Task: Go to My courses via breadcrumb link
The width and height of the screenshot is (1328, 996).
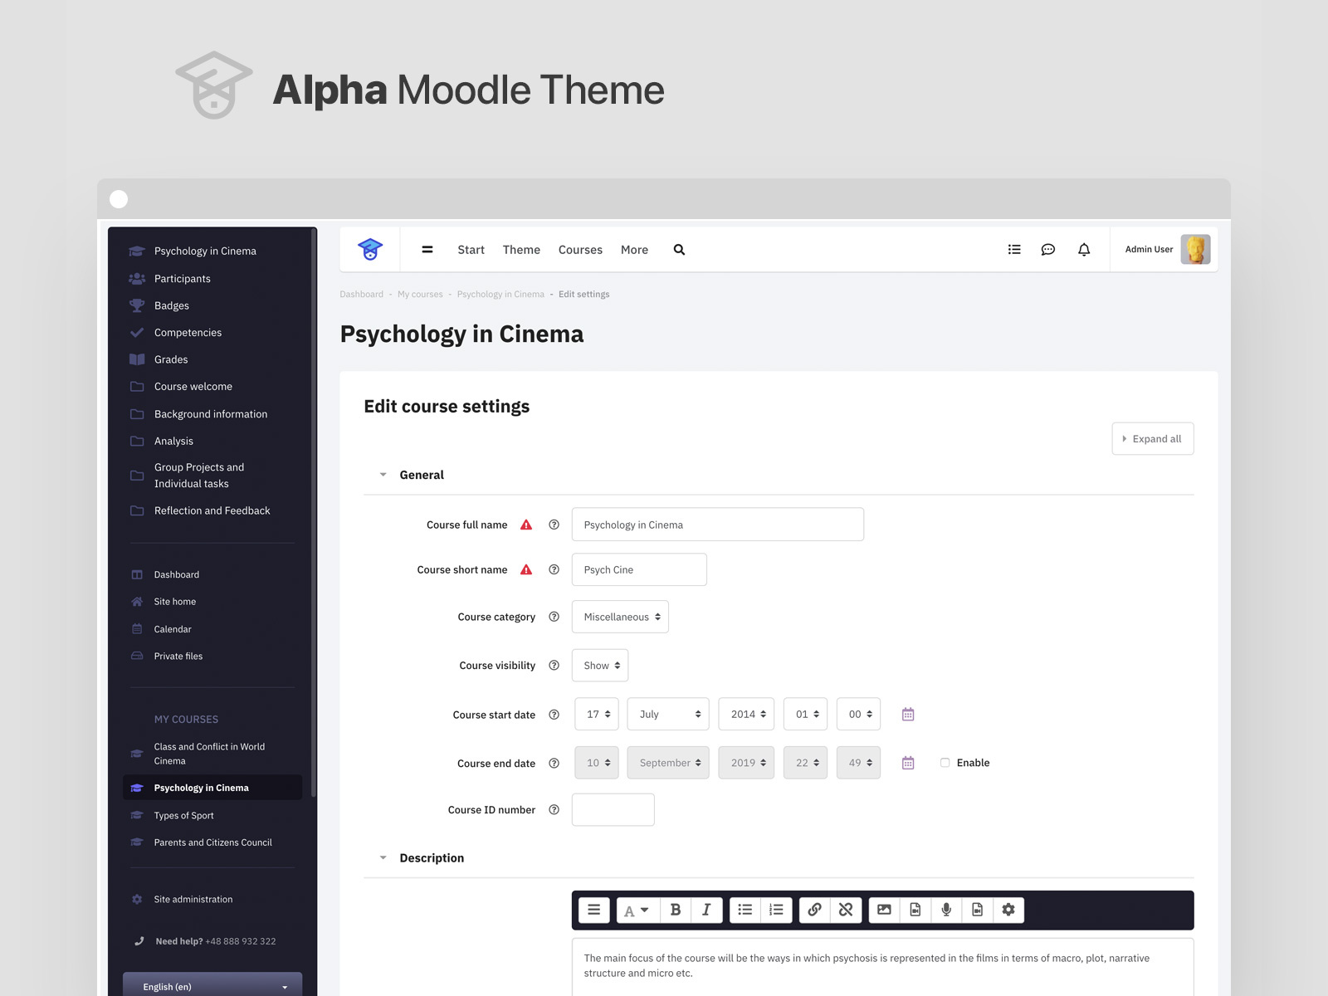Action: click(x=420, y=294)
